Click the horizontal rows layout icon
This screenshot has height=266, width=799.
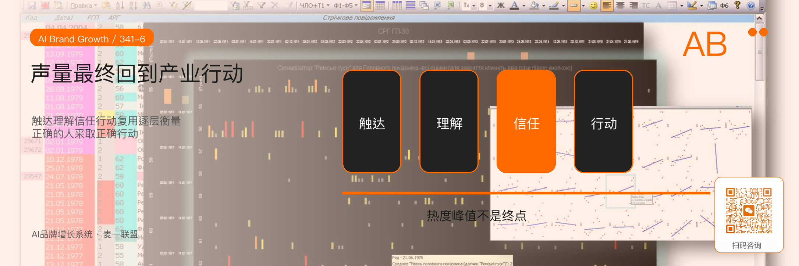[411, 6]
